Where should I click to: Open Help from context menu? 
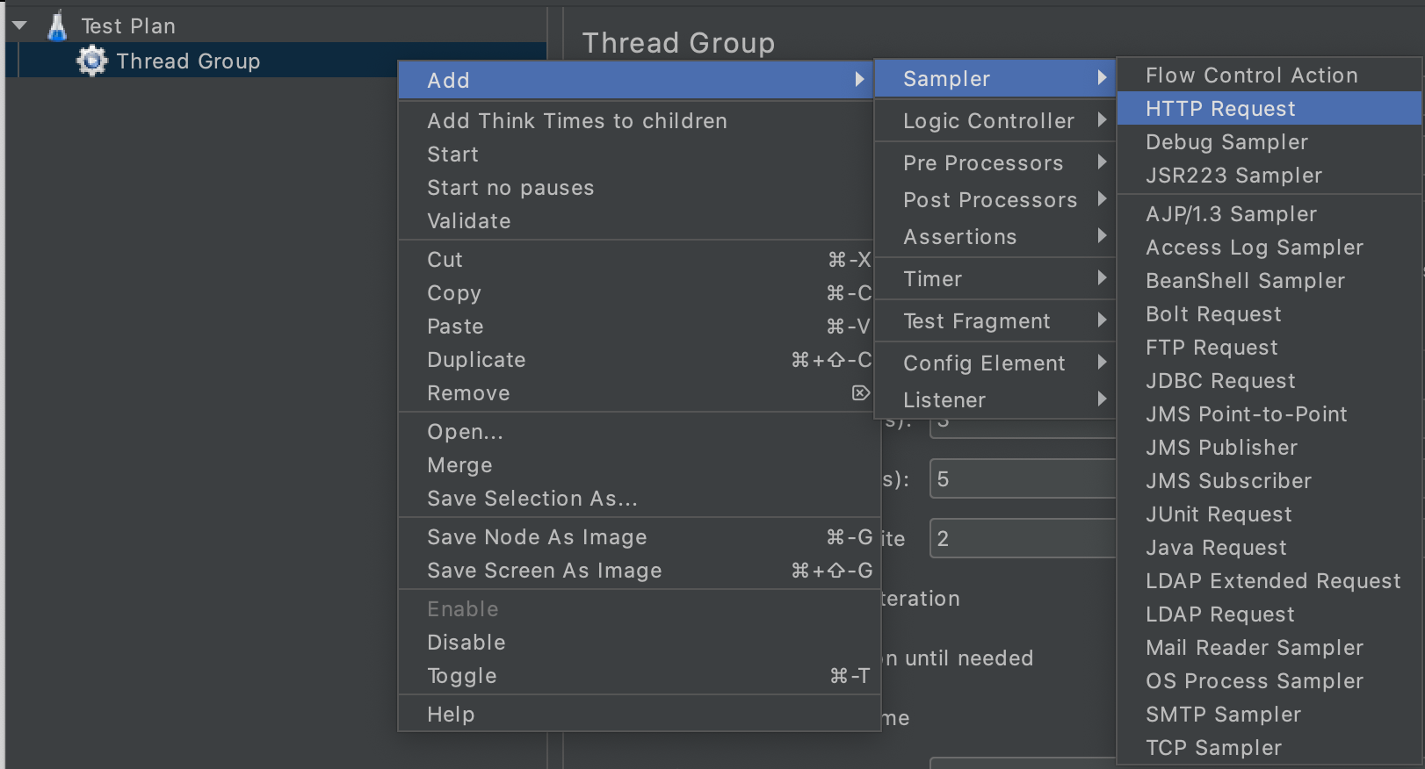coord(640,714)
